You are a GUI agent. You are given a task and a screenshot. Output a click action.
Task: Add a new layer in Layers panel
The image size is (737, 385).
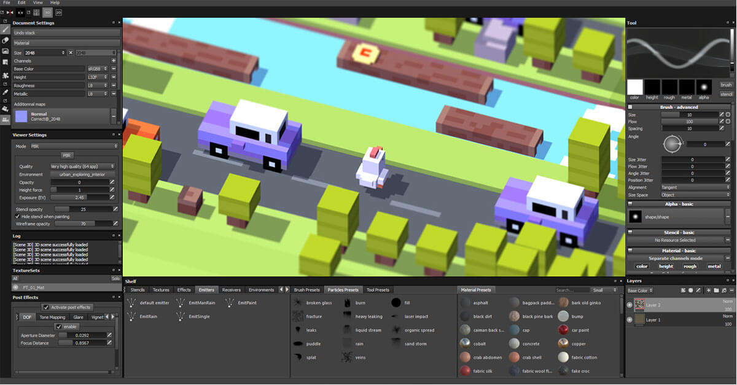click(x=709, y=290)
